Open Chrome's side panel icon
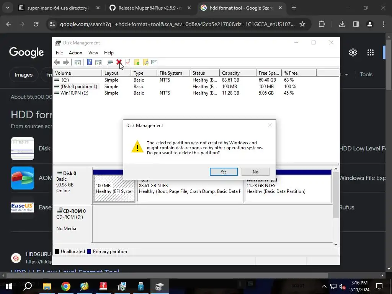Image resolution: width=392 pixels, height=294 pixels. [356, 24]
